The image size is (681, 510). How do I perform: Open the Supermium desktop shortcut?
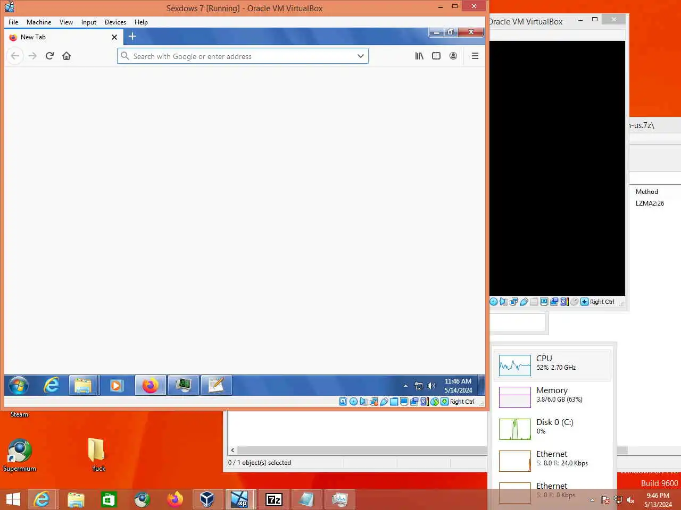(20, 455)
